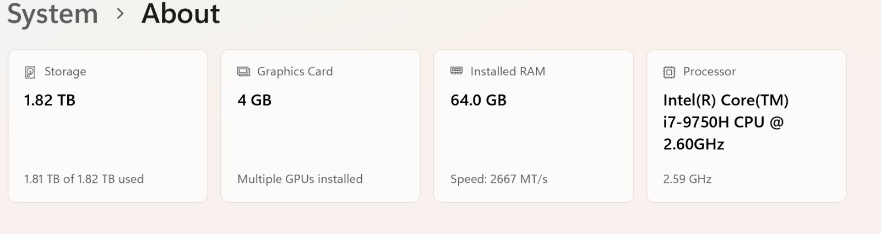Click the Storage label text
This screenshot has width=881, height=234.
(x=66, y=72)
